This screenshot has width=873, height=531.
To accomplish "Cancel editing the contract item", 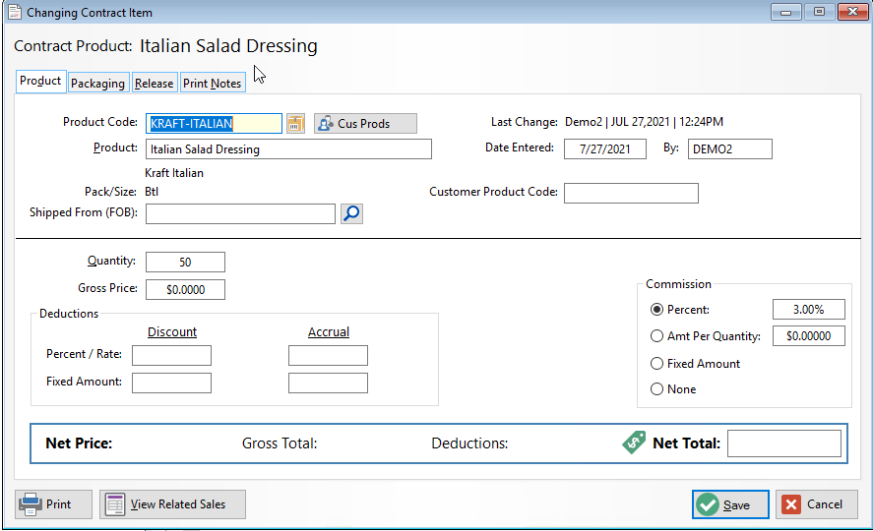I will click(817, 504).
